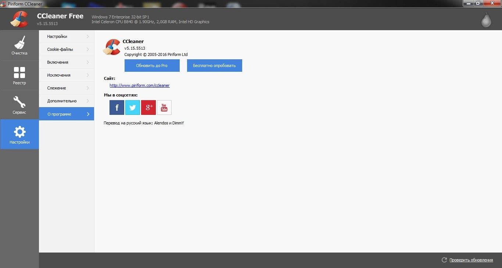Click the v5.15.5513 version text in About
Image resolution: width=502 pixels, height=268 pixels.
click(135, 48)
